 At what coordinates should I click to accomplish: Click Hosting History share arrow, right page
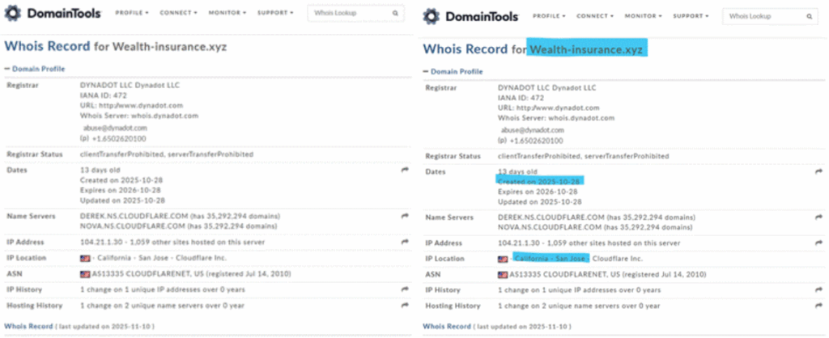click(x=819, y=306)
